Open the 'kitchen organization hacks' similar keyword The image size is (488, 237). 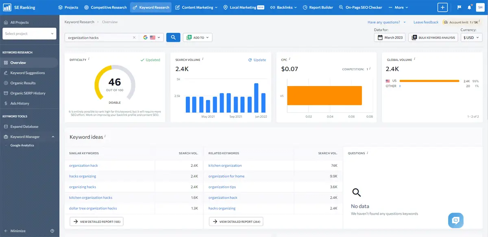click(91, 198)
